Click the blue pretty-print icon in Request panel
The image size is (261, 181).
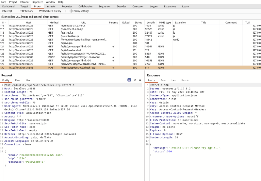pyautogui.click(x=129, y=80)
